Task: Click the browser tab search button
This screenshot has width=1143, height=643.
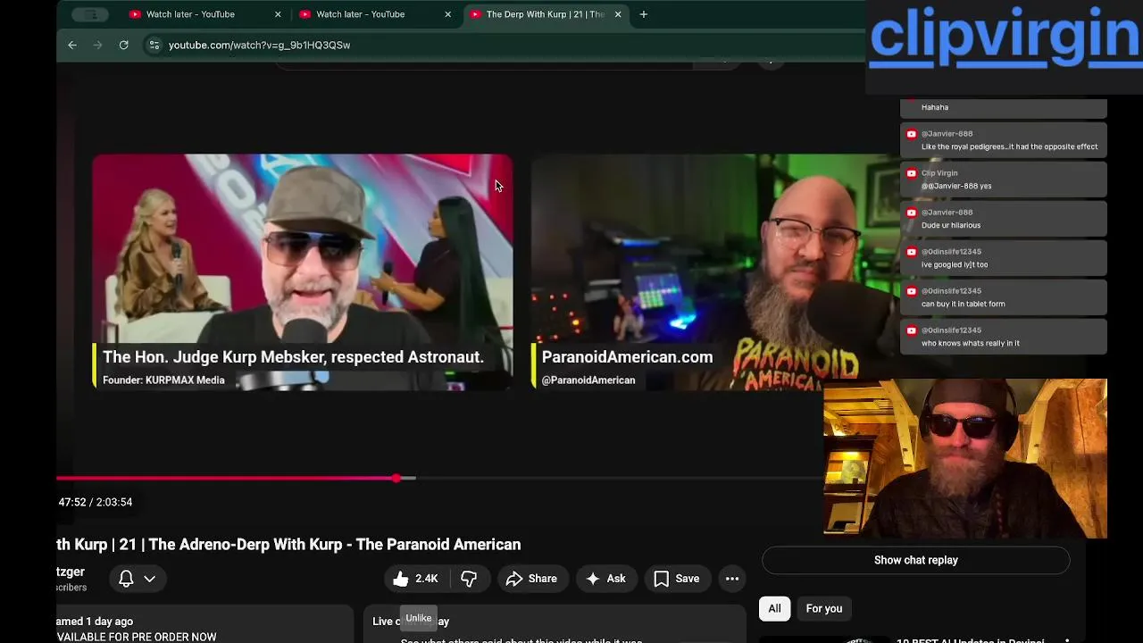Action: pyautogui.click(x=90, y=14)
